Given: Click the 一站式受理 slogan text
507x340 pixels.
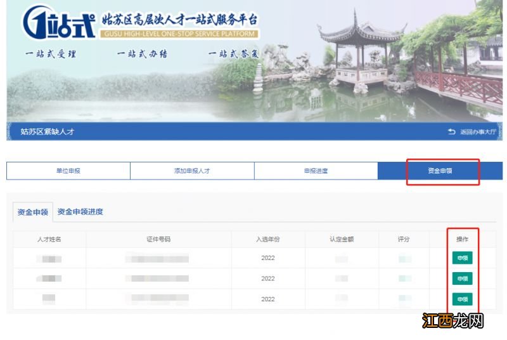Looking at the screenshot, I should click(x=51, y=54).
